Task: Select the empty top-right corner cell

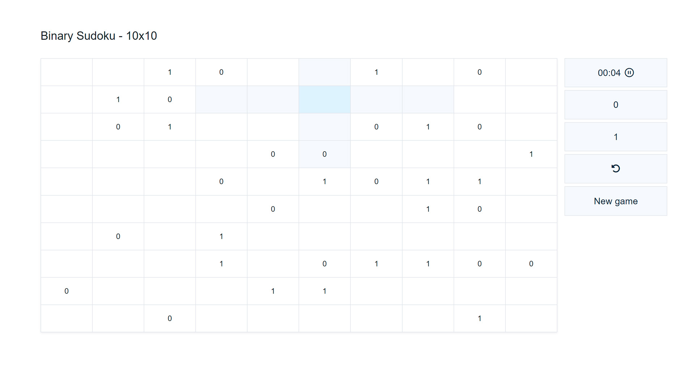Action: 531,72
